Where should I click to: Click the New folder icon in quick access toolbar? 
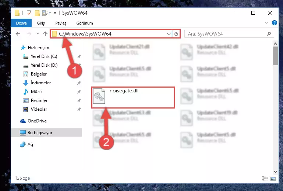[37, 13]
